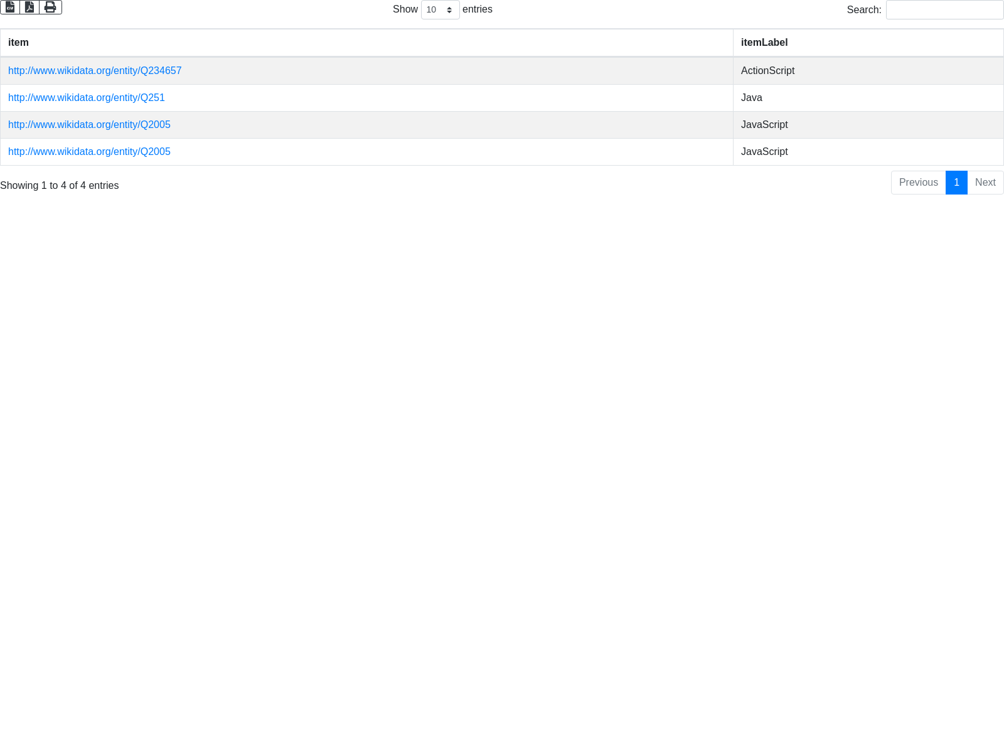Click into the Search input field
1004x753 pixels.
944,10
